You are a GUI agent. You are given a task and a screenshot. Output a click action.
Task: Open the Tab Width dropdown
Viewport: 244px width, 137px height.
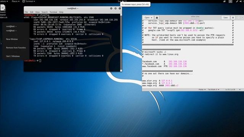213,90
